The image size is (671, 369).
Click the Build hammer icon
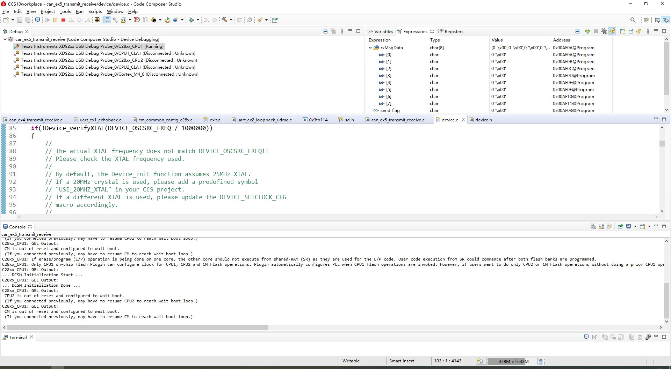pos(224,20)
